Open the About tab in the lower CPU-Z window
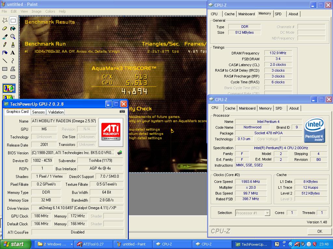The height and width of the screenshot is (249, 333). click(294, 108)
